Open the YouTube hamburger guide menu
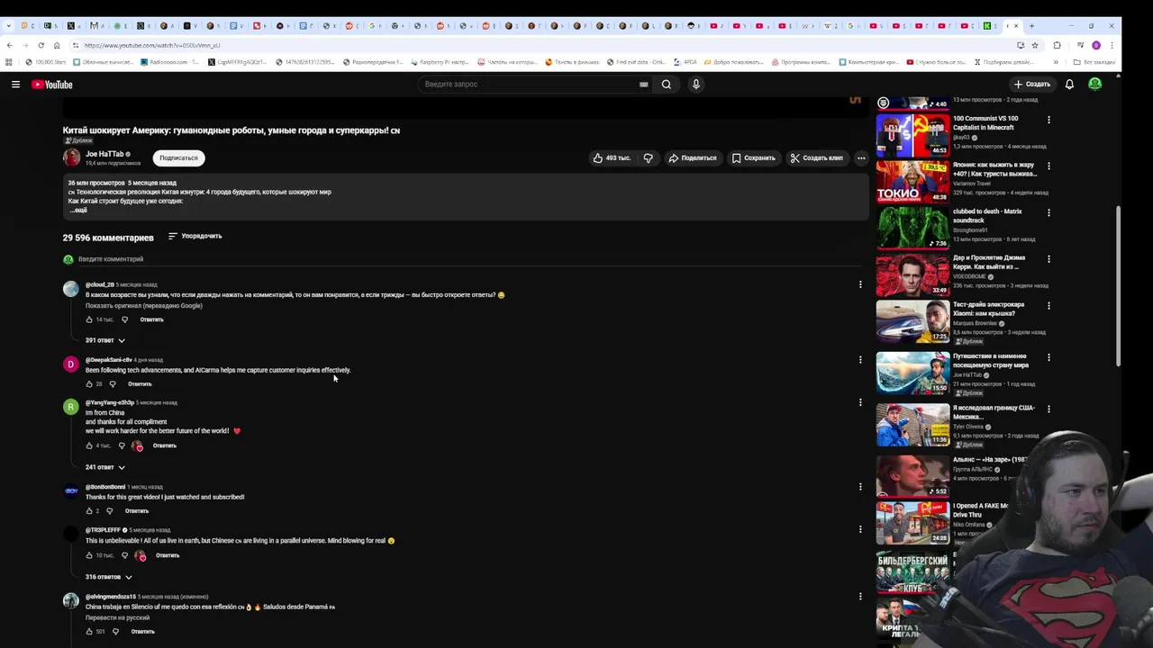 tap(15, 84)
